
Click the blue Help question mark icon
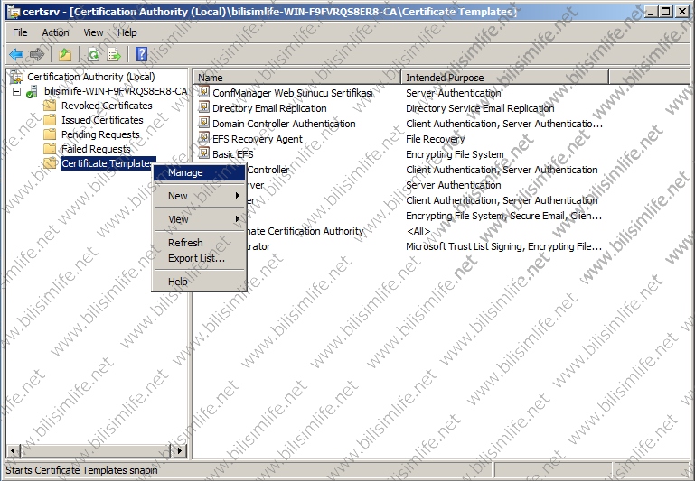pyautogui.click(x=141, y=54)
